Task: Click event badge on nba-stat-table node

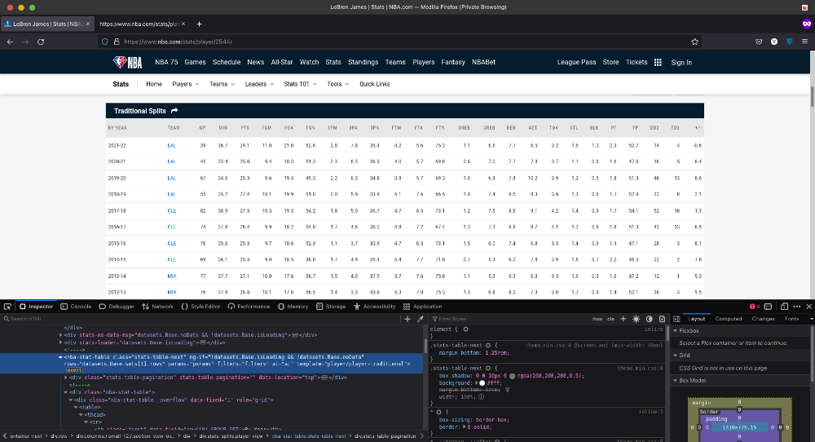Action: tap(74, 370)
